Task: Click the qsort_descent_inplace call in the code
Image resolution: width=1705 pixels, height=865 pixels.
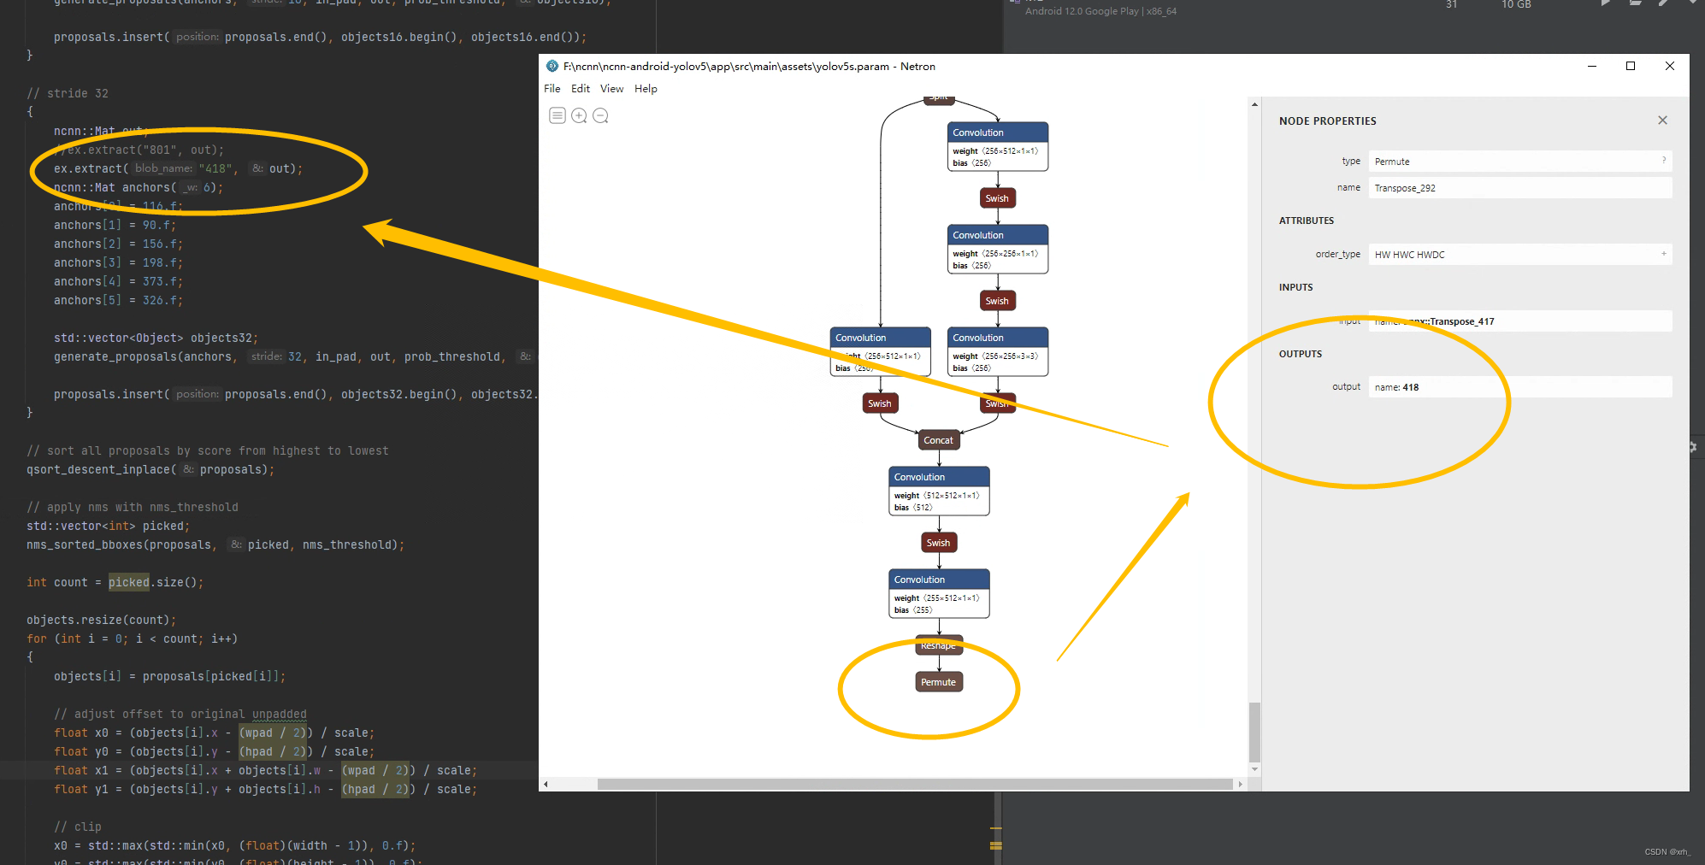Action: click(x=150, y=470)
